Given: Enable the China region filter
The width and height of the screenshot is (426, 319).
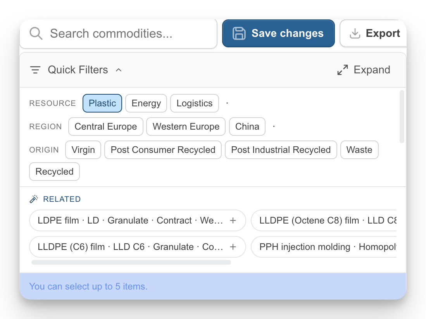Looking at the screenshot, I should coord(247,127).
